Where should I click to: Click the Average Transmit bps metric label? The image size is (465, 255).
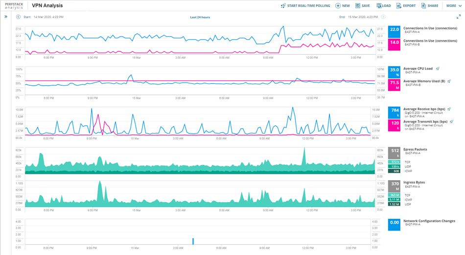coord(425,121)
